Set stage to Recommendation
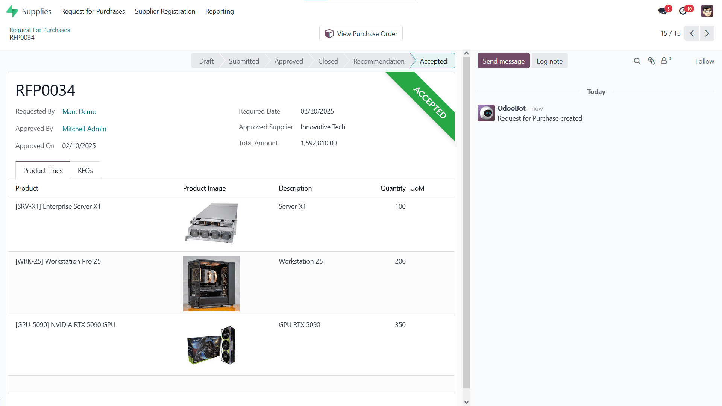The height and width of the screenshot is (406, 722). coord(379,61)
